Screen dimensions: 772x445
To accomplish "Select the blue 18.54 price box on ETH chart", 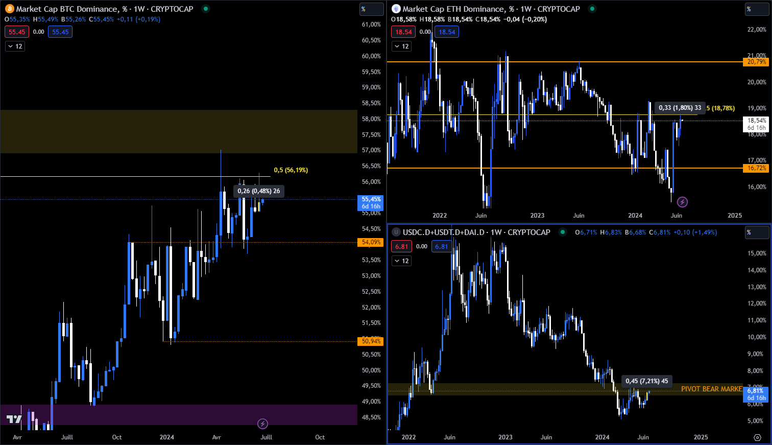I will [446, 32].
